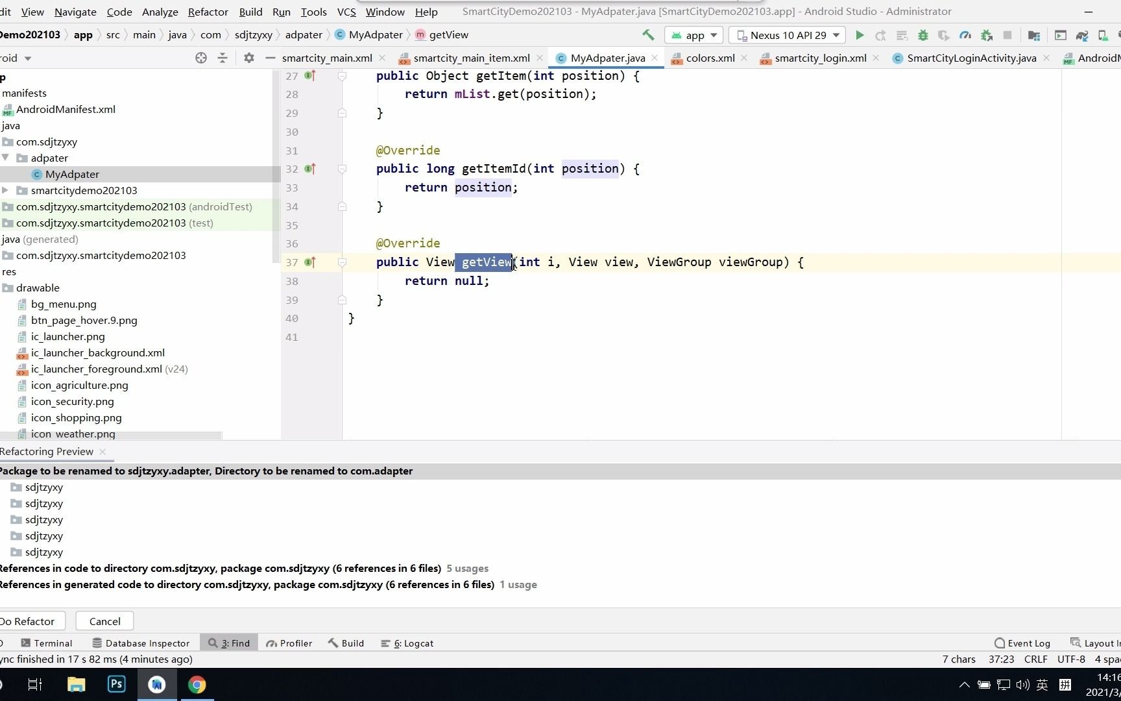Open the Nexus 10 API 29 device dropdown

point(787,35)
